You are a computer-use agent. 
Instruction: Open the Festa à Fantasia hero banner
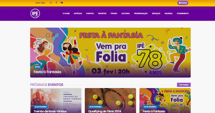110,52
